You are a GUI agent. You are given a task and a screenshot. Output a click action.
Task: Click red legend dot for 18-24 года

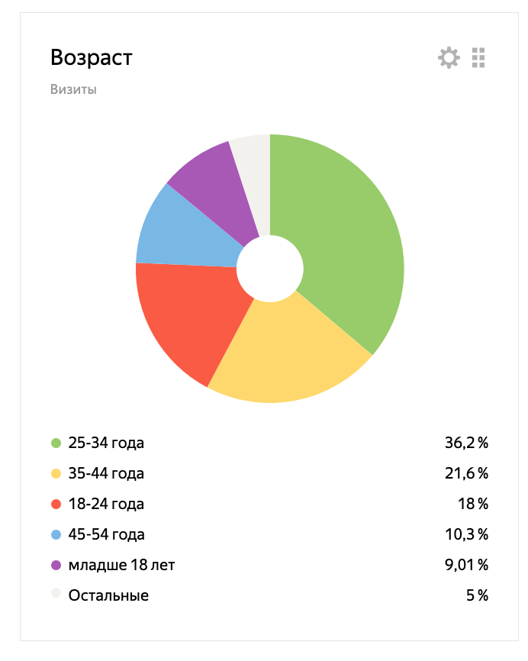[x=56, y=504]
